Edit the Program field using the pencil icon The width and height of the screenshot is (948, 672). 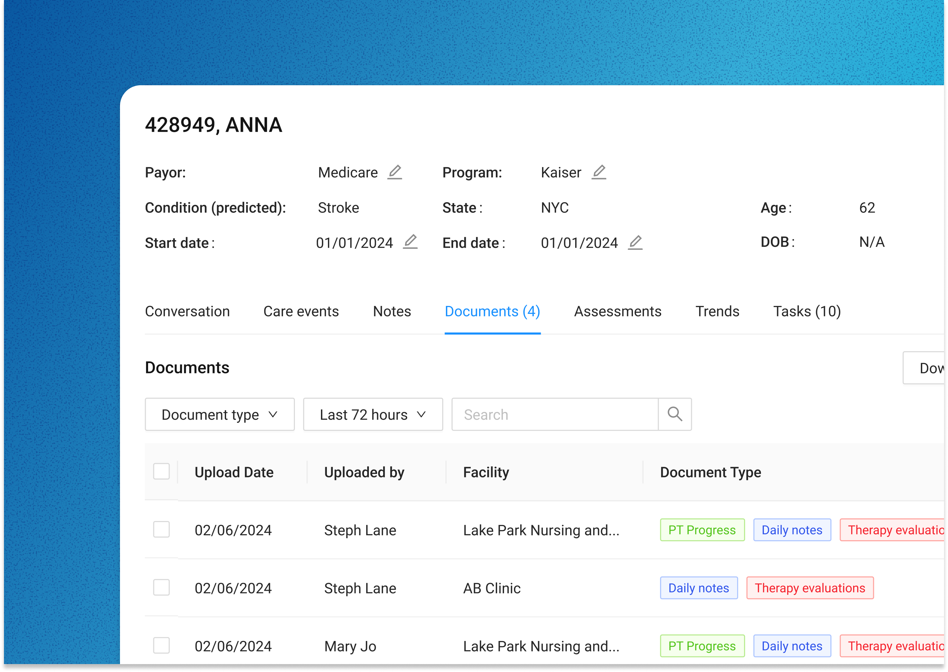point(599,172)
